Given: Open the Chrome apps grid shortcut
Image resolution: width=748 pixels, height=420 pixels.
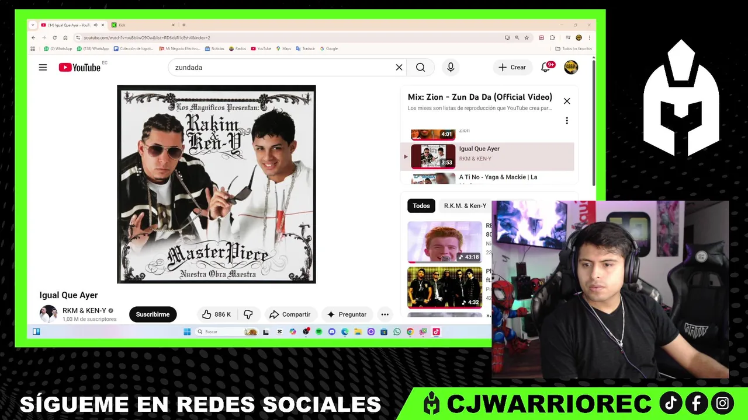Looking at the screenshot, I should (x=33, y=49).
